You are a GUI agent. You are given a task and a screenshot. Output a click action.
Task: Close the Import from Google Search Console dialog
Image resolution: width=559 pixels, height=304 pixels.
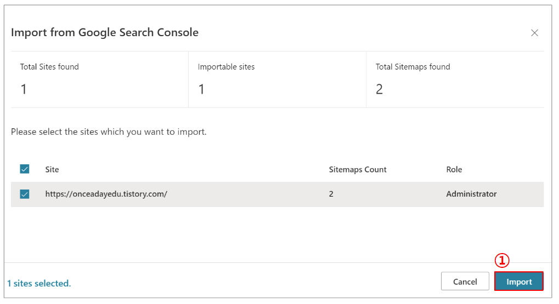click(x=534, y=33)
